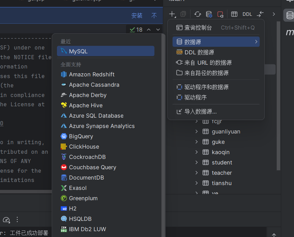Choose 来自 URL 的数据源
The image size is (294, 237).
click(216, 62)
